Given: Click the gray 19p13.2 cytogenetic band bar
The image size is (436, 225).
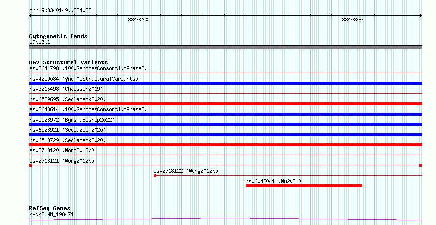Looking at the screenshot, I should (x=225, y=47).
